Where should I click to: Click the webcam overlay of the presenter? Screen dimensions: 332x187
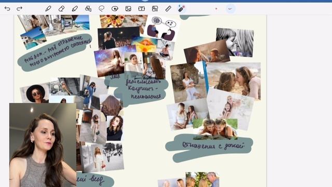point(43,145)
